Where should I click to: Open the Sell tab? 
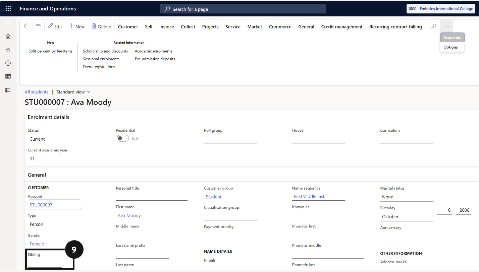pos(149,26)
